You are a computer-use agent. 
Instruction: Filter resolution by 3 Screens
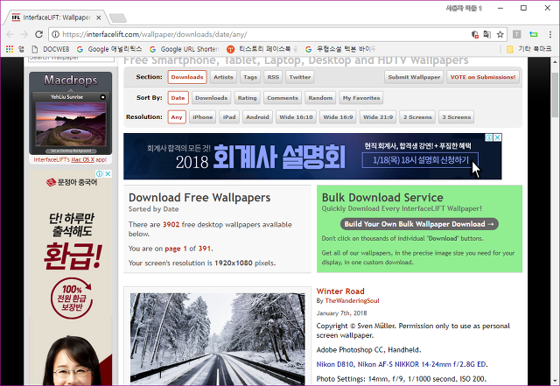tap(457, 117)
